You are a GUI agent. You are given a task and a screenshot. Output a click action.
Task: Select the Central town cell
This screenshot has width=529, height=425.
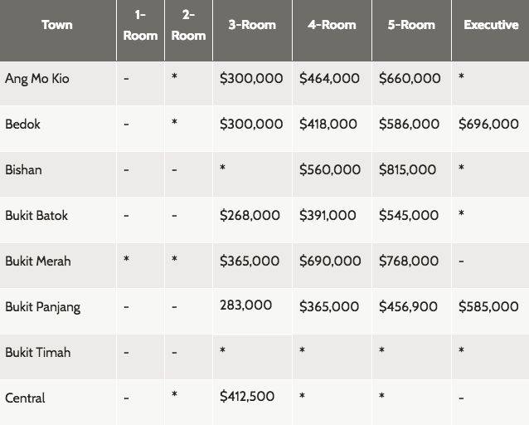(25, 398)
